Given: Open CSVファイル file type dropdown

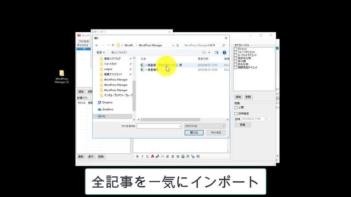Looking at the screenshot, I should pos(205,126).
